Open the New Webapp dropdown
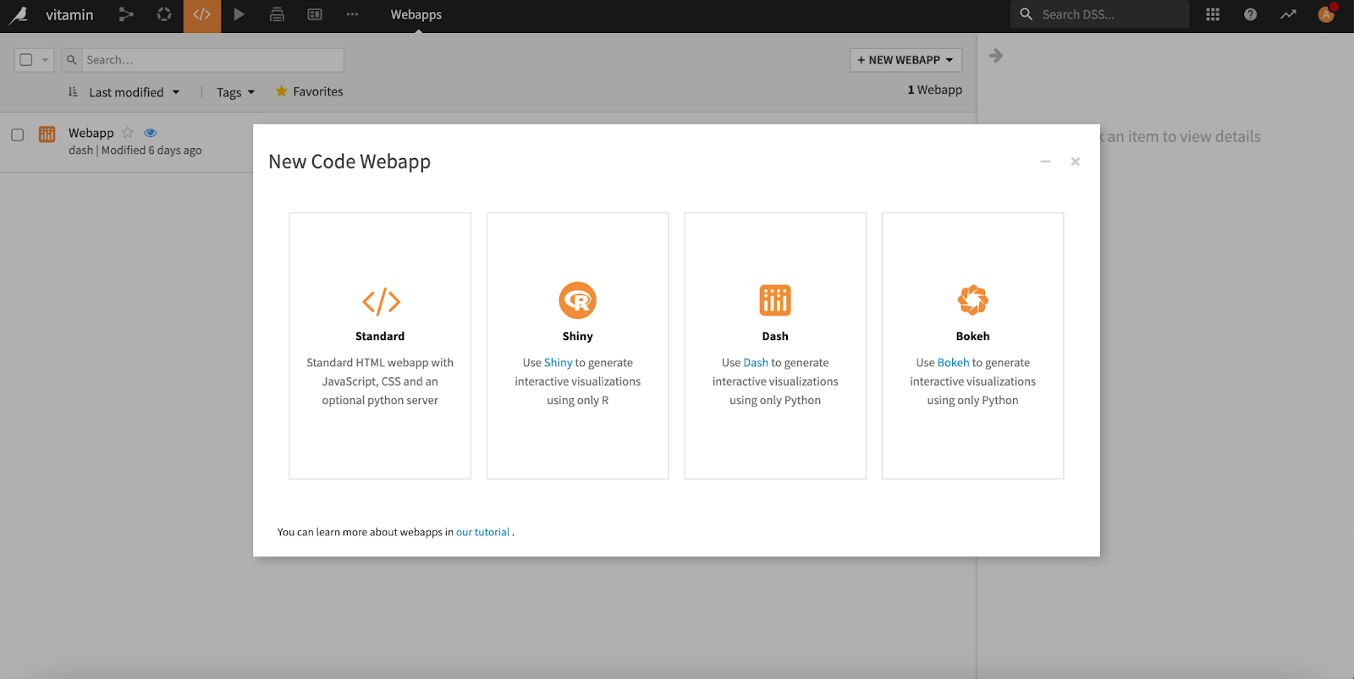The image size is (1354, 679). tap(905, 60)
